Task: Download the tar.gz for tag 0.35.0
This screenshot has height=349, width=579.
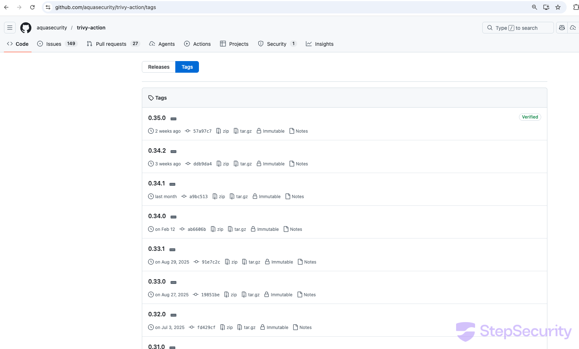Action: [x=243, y=131]
